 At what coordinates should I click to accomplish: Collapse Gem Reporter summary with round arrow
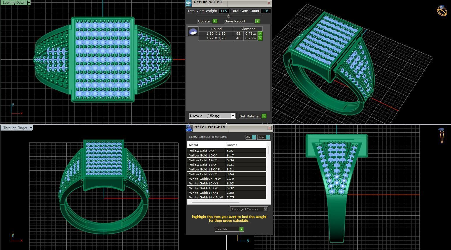point(228,16)
